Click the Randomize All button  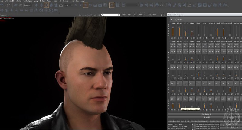[x=207, y=114]
